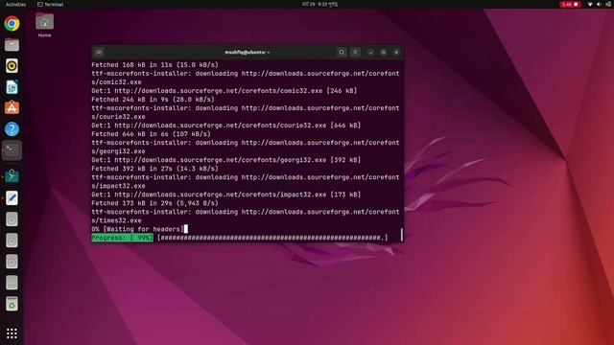Click Activities in the top bar
614x345 pixels.
15,4
